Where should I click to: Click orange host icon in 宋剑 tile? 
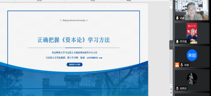(x=177, y=65)
